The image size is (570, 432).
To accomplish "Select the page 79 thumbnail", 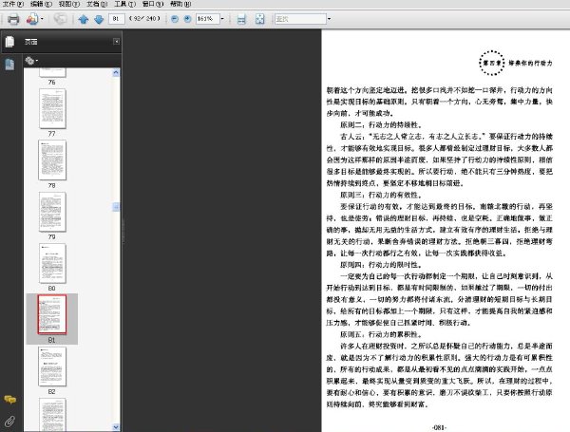I will 52,212.
